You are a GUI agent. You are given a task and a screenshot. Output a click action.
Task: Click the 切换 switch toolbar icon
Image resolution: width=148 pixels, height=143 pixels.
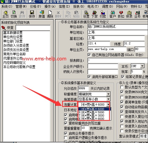coord(14,14)
